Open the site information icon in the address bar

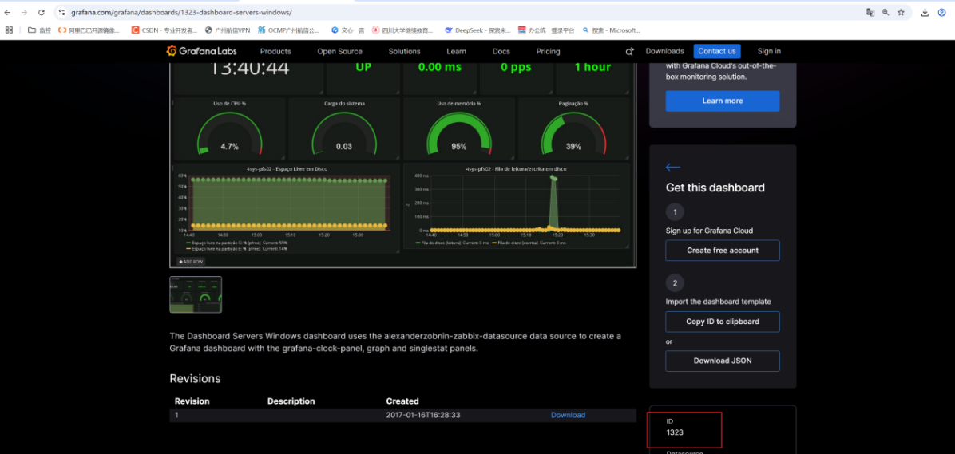click(61, 12)
